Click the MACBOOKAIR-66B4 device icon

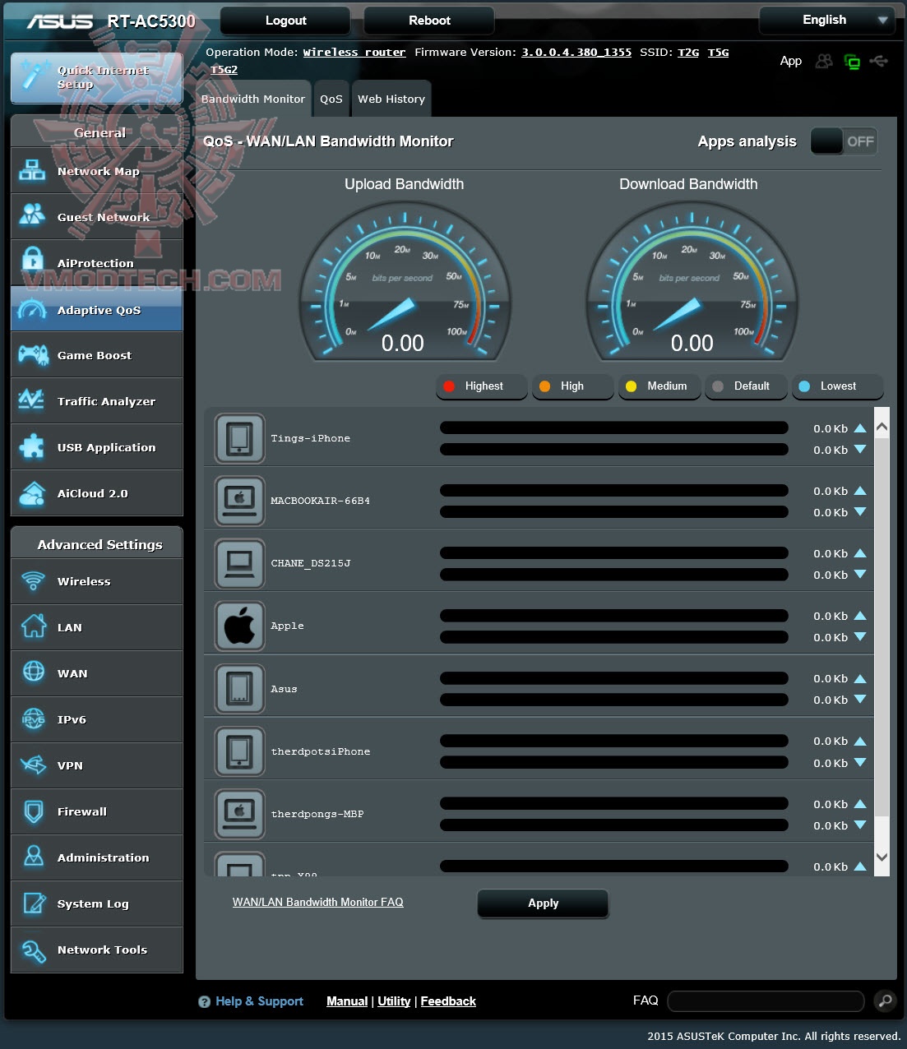click(239, 501)
